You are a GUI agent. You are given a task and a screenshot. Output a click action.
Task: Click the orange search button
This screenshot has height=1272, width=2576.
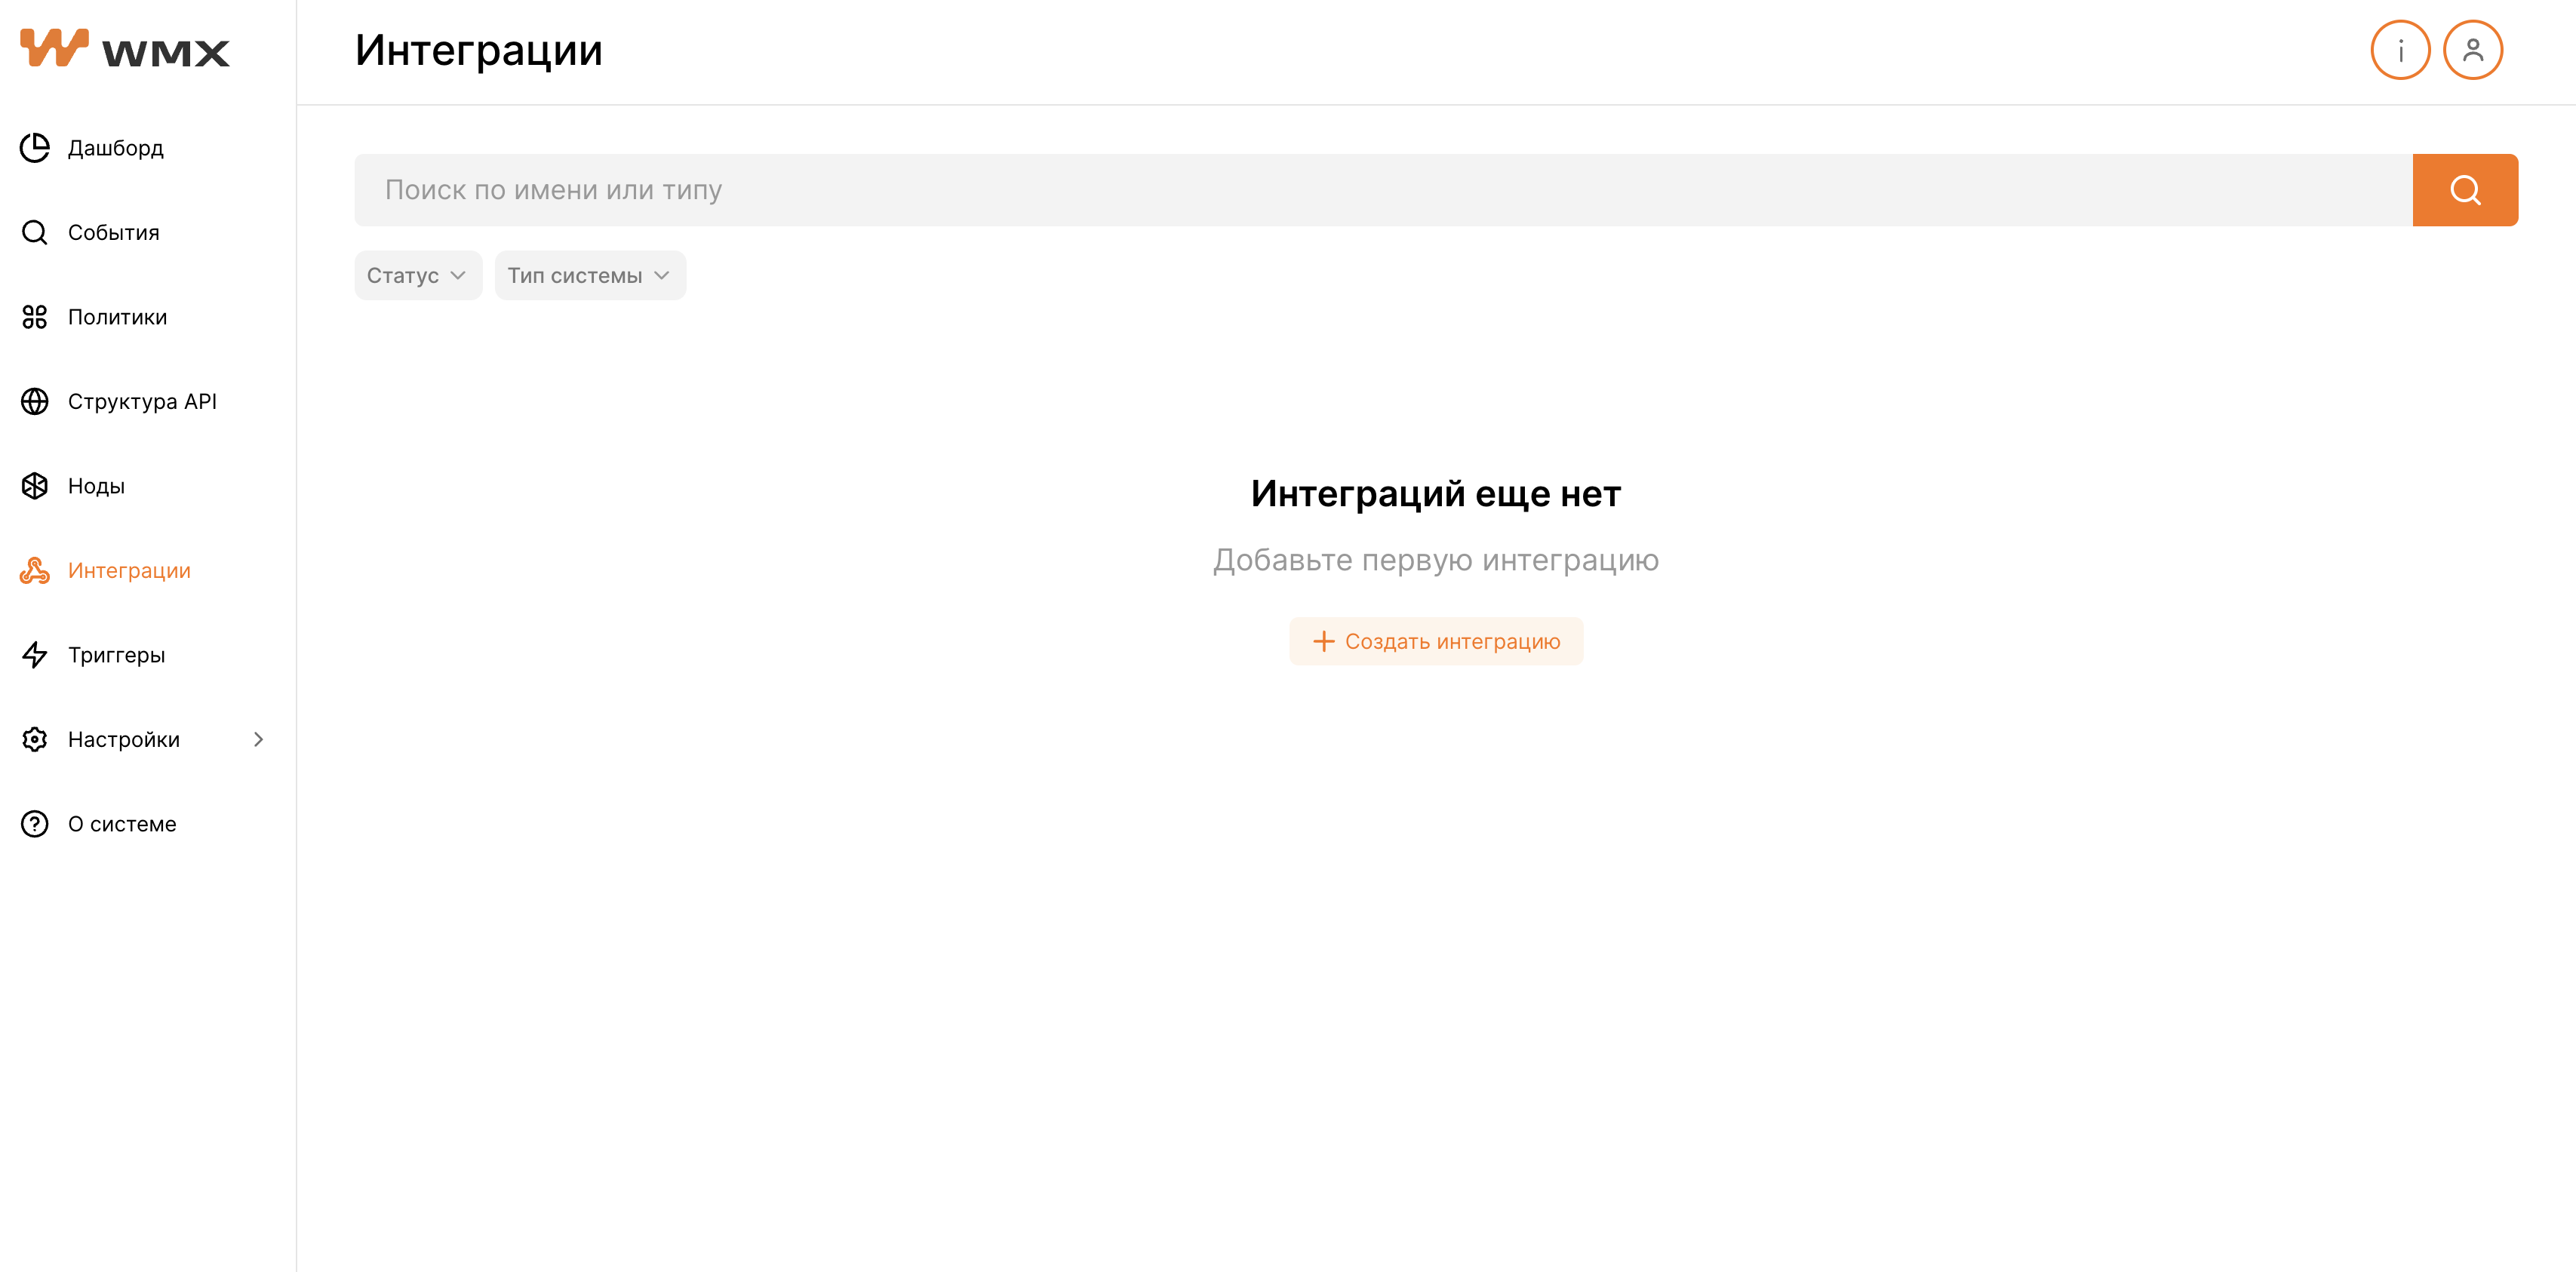coord(2465,190)
